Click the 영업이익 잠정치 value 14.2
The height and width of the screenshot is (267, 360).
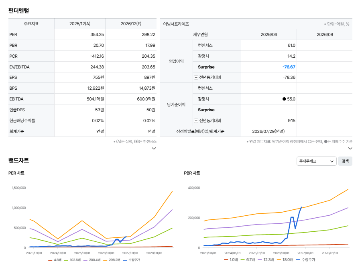(x=292, y=56)
